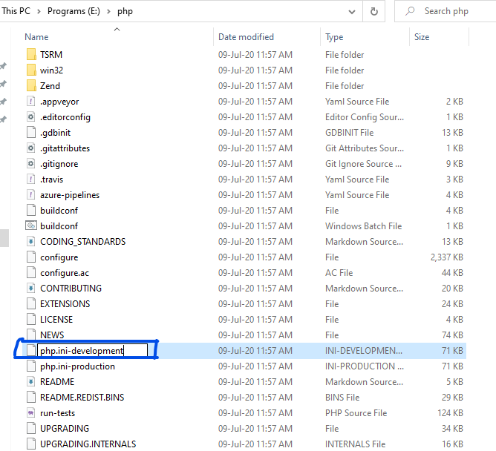Screen dimensions: 496x451
Task: Click the INTERNALS File type text
Action: coord(355,444)
